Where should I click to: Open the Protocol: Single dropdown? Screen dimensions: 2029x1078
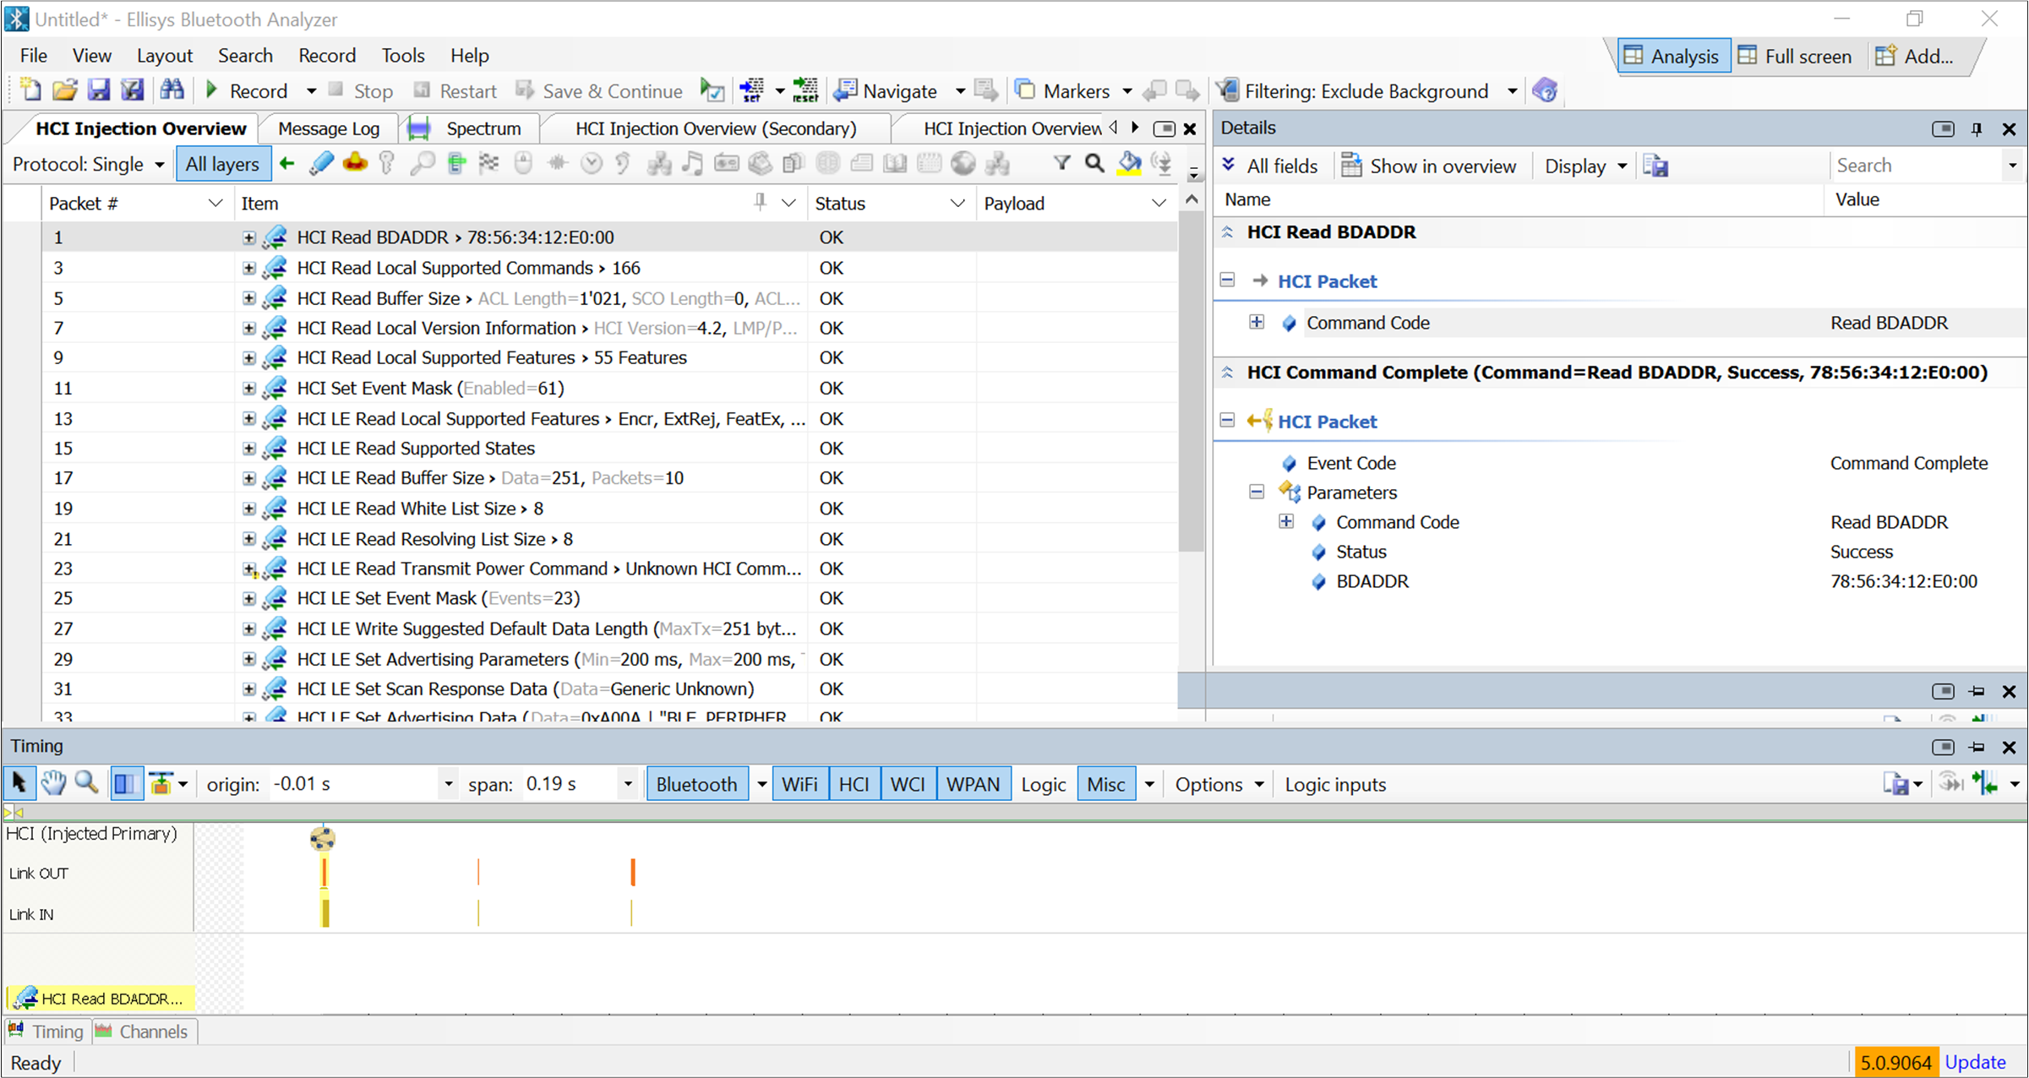[88, 164]
